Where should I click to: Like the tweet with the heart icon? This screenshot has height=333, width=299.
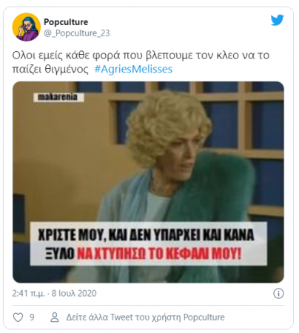pyautogui.click(x=18, y=317)
